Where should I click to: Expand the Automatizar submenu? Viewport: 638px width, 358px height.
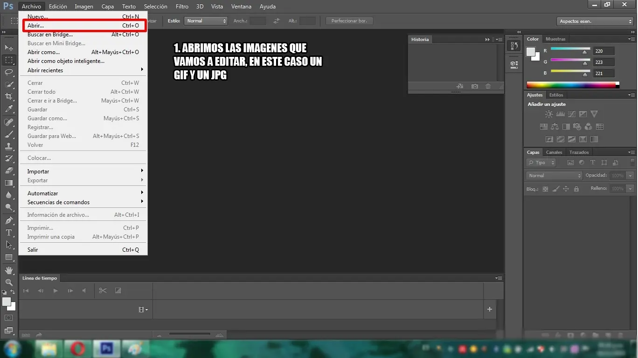(83, 193)
